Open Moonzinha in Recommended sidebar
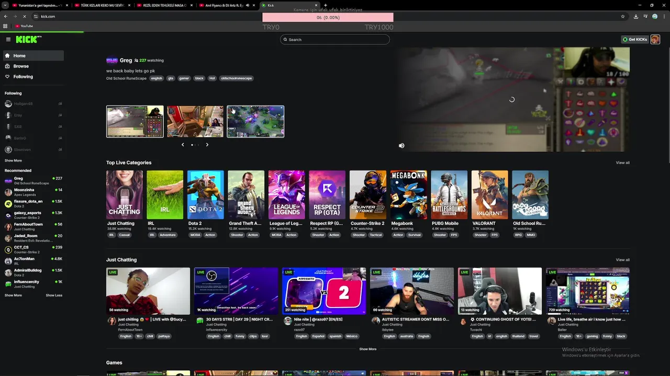 coord(33,192)
